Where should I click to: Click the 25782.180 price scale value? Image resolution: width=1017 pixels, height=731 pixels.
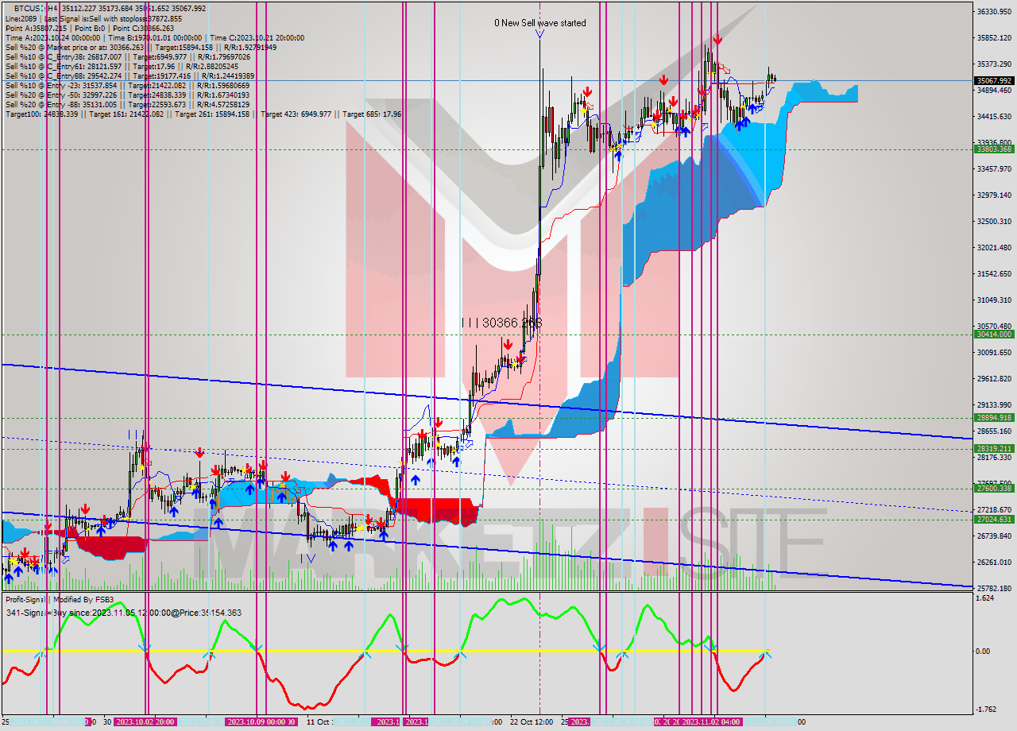coord(994,588)
